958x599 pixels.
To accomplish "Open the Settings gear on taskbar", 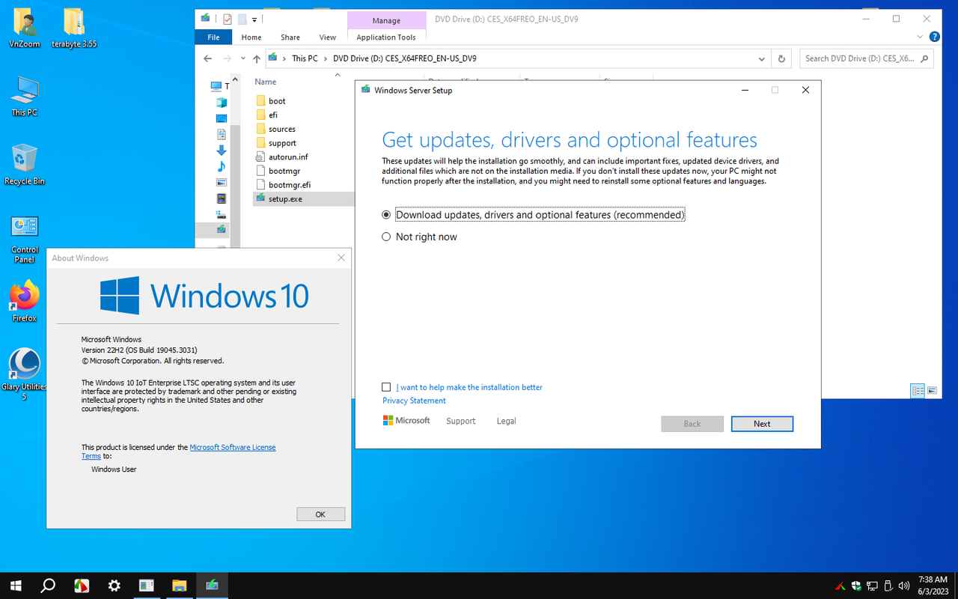I will click(114, 586).
